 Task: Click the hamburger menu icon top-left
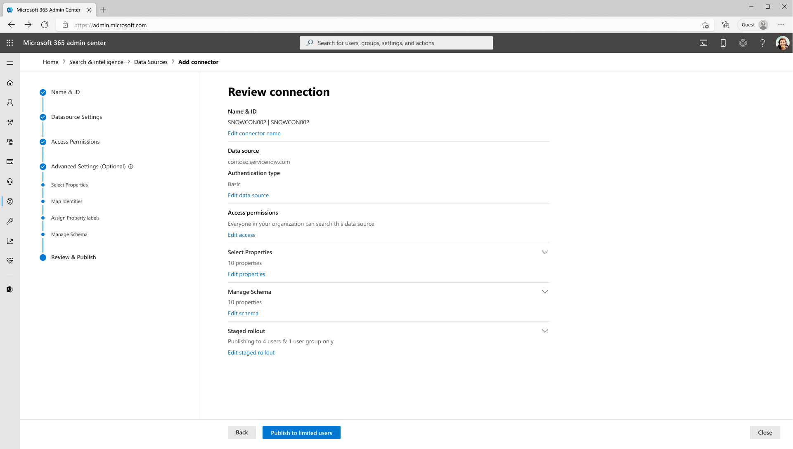click(10, 63)
